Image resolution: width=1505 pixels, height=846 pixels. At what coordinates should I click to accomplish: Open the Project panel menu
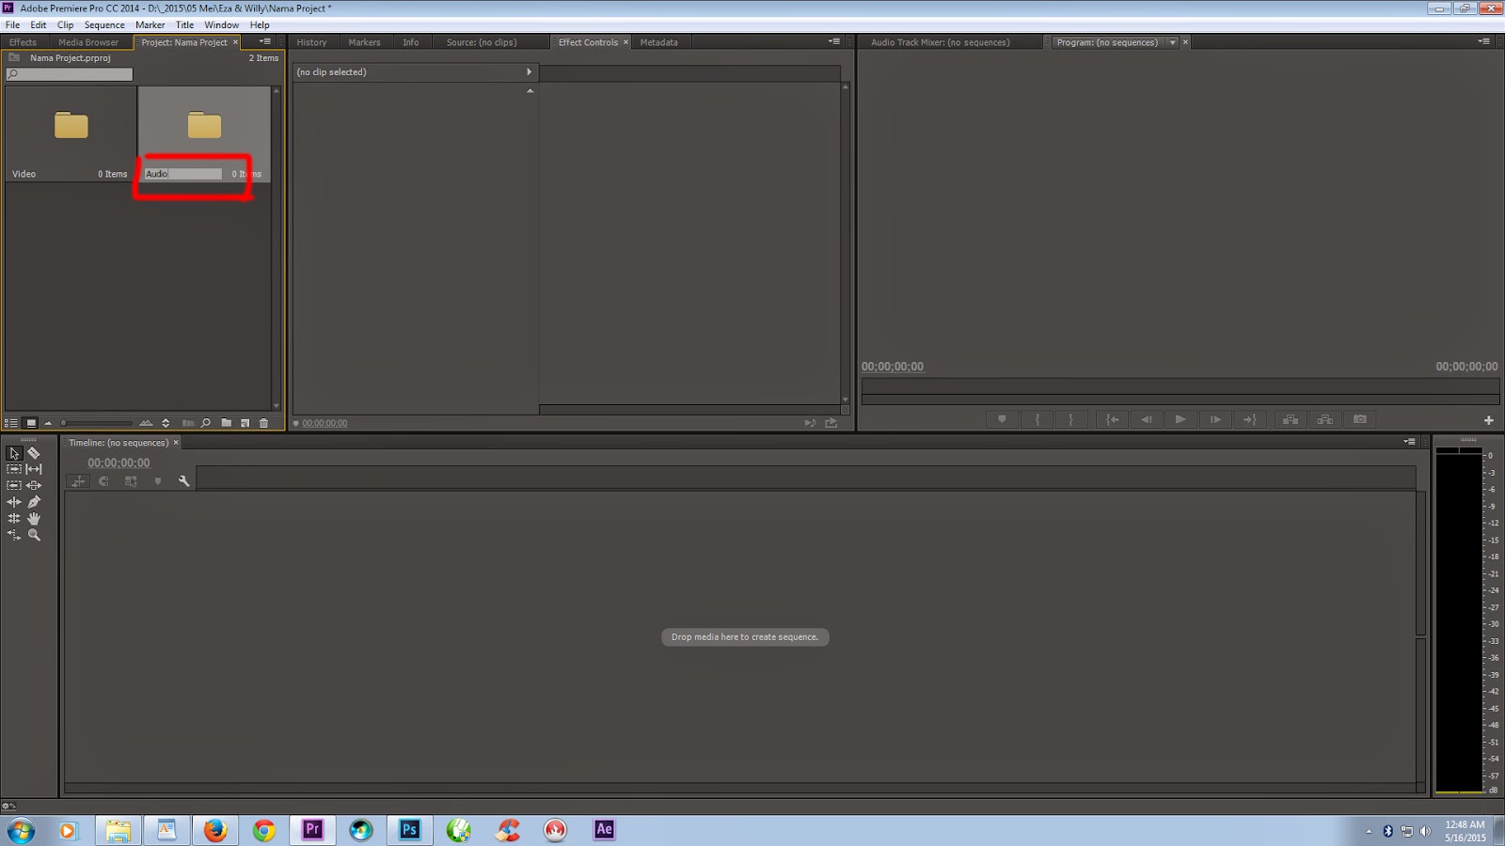(264, 41)
